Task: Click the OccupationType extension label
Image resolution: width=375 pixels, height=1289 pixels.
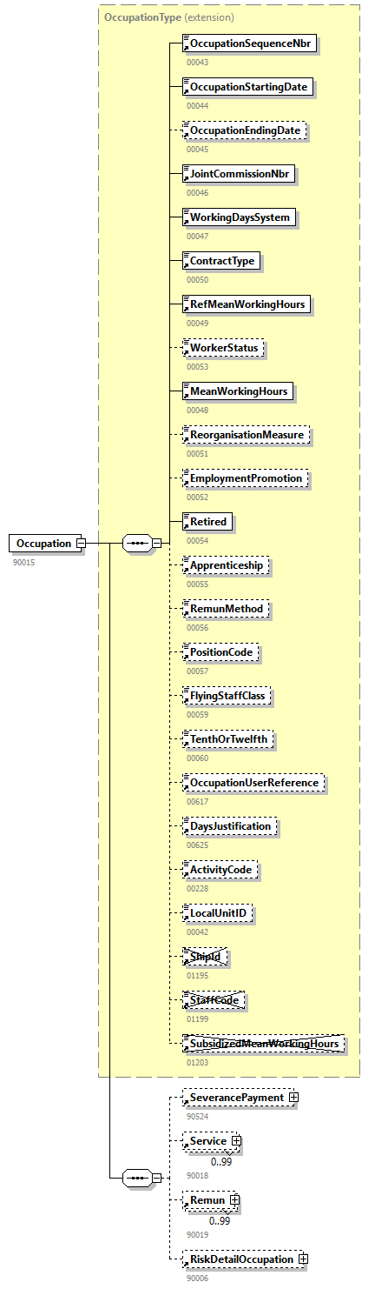Action: [x=169, y=17]
